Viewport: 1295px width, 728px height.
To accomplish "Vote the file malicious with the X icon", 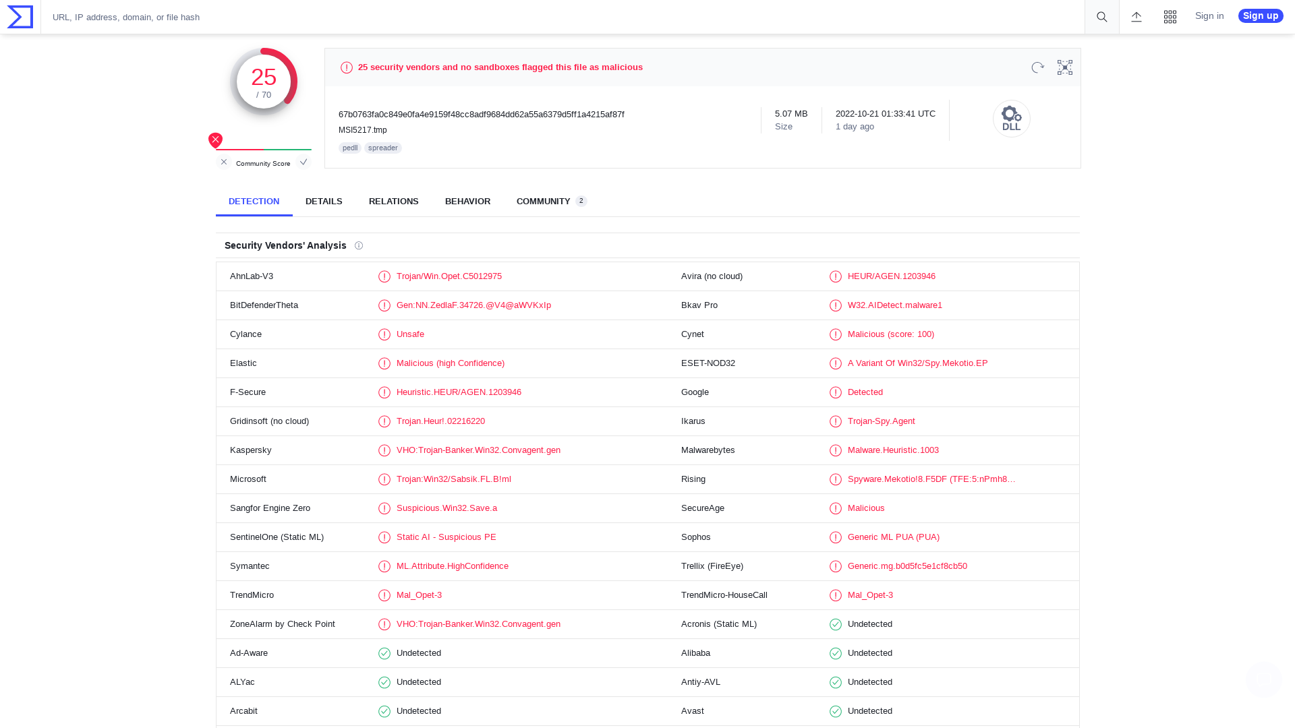I will (223, 162).
